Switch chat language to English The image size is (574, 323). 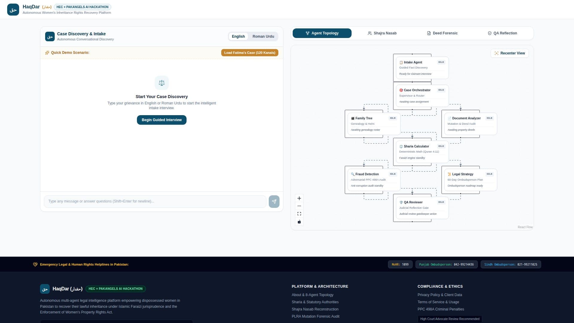click(x=238, y=36)
